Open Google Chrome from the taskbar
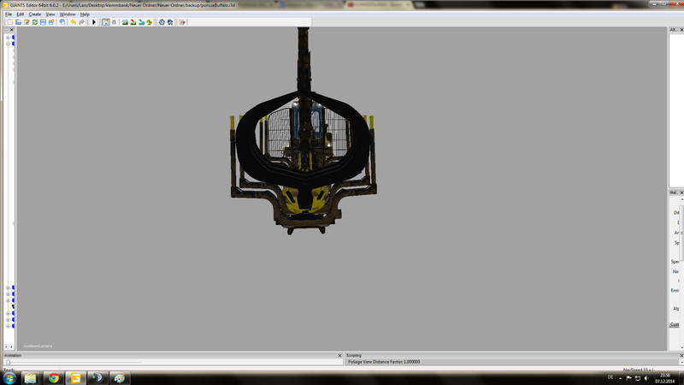The width and height of the screenshot is (684, 385). [x=53, y=378]
